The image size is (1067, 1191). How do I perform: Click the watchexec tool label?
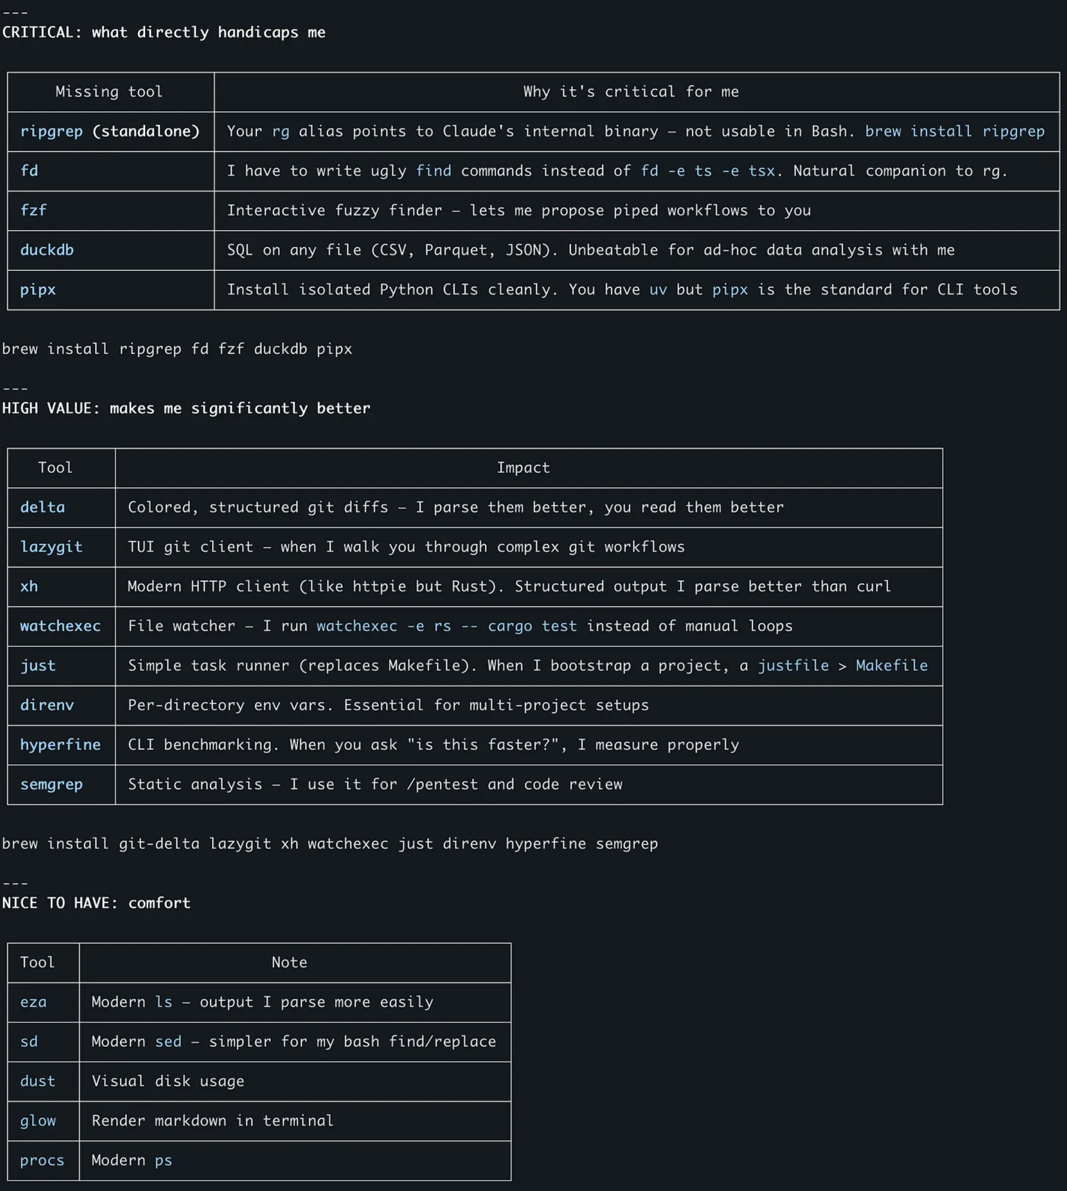tap(61, 626)
